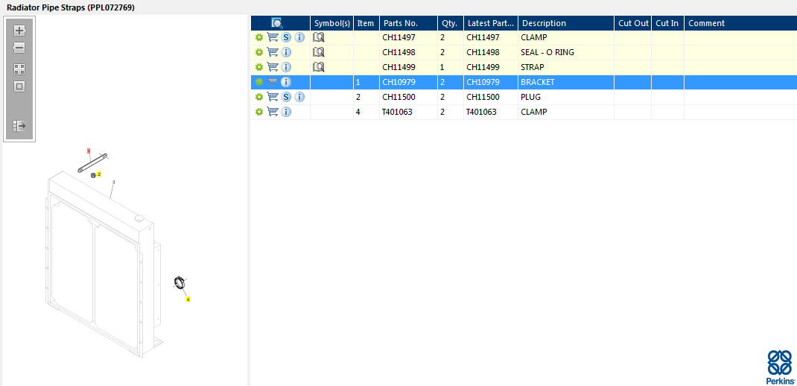Click the S icon for CH11500
Image resolution: width=797 pixels, height=386 pixels.
point(286,97)
